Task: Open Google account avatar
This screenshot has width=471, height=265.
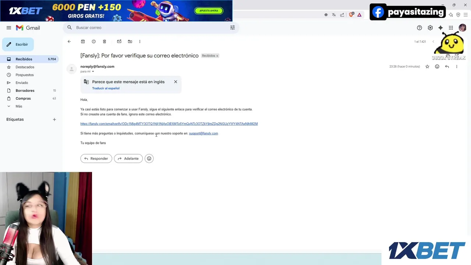Action: tap(463, 28)
